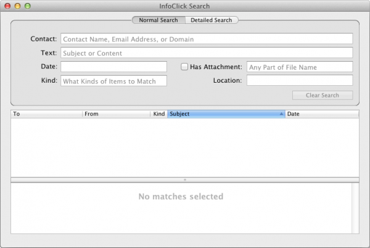Image resolution: width=370 pixels, height=248 pixels.
Task: Click the attachment file name field
Action: pos(300,67)
